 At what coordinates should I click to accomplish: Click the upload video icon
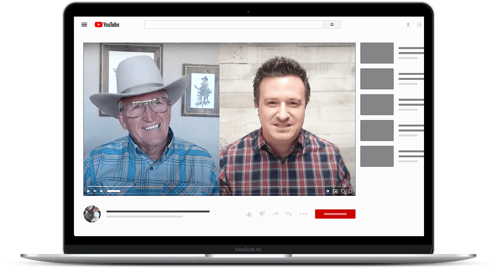pos(408,25)
